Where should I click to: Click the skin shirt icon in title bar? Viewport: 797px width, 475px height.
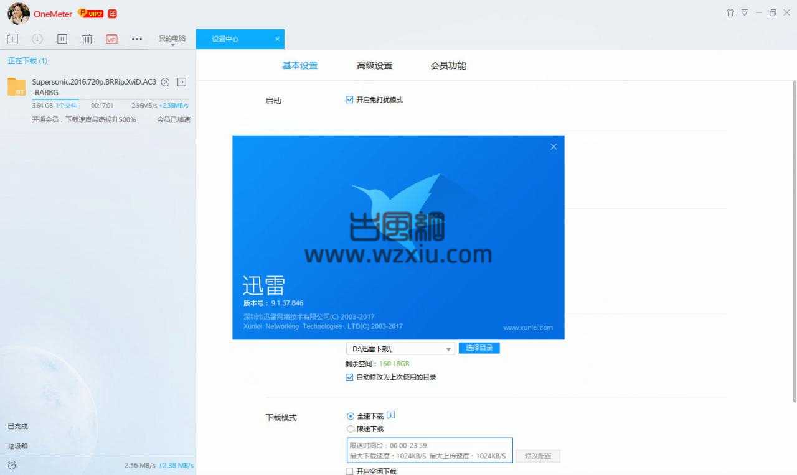click(x=730, y=12)
